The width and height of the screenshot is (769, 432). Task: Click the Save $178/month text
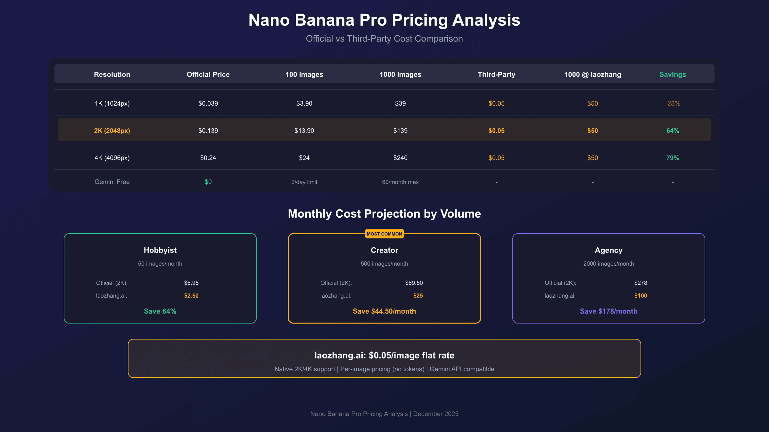608,311
